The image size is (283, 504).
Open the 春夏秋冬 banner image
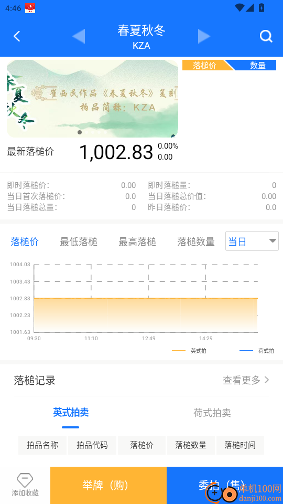(x=92, y=99)
